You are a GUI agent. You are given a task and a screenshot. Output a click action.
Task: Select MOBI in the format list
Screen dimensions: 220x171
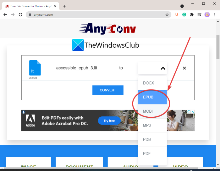tap(152, 111)
